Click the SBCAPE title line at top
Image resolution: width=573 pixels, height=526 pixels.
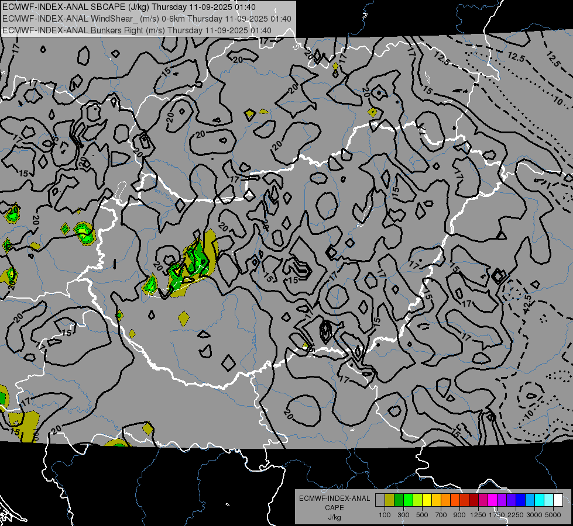(129, 7)
